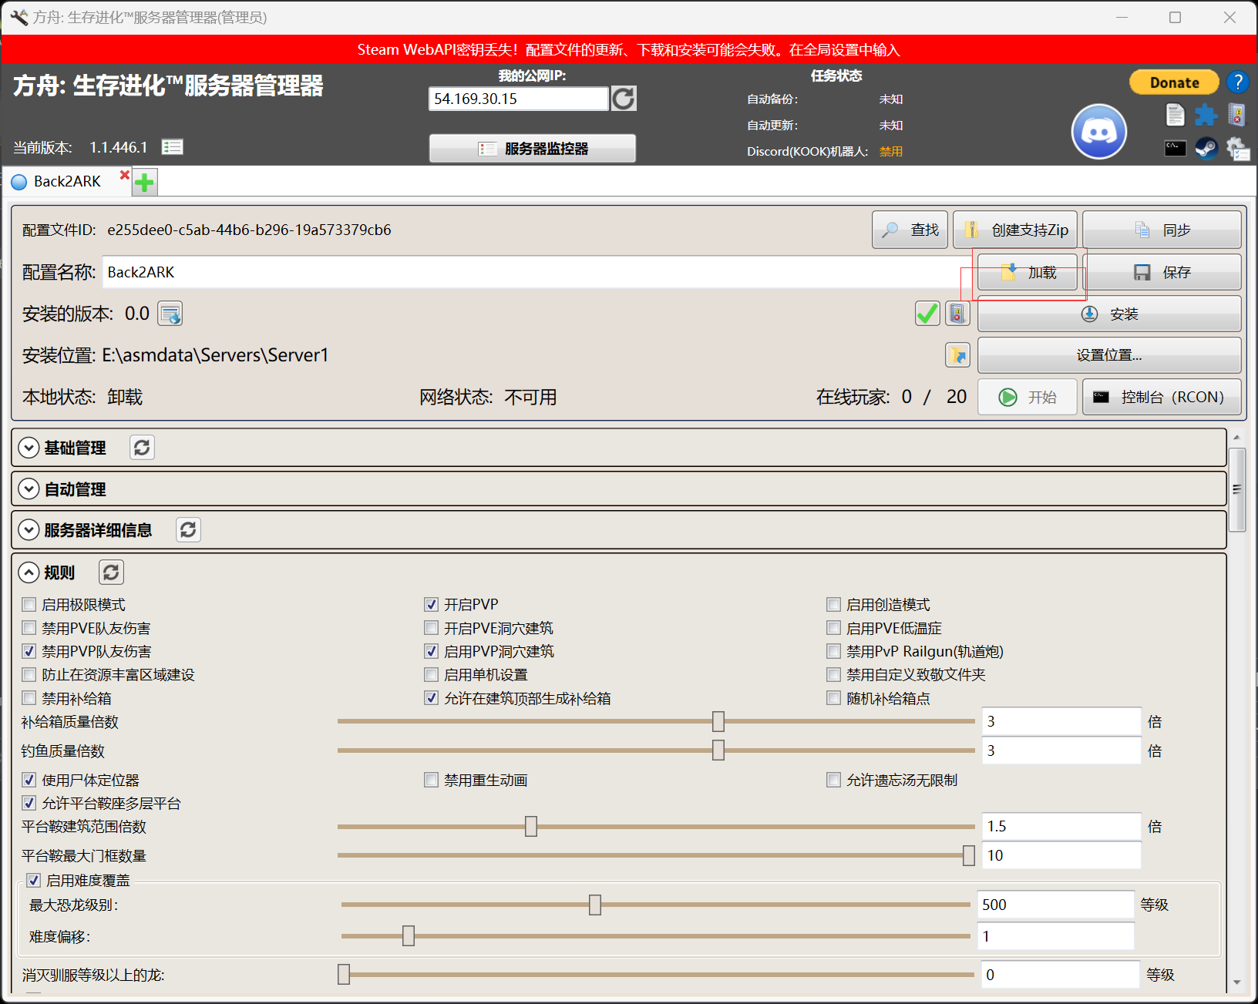1258x1004 pixels.
Task: Enable 禁用重生动画 checkbox
Action: click(432, 780)
